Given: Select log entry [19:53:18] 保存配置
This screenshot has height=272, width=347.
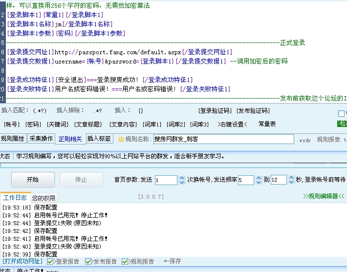Looking at the screenshot, I should 30,208.
